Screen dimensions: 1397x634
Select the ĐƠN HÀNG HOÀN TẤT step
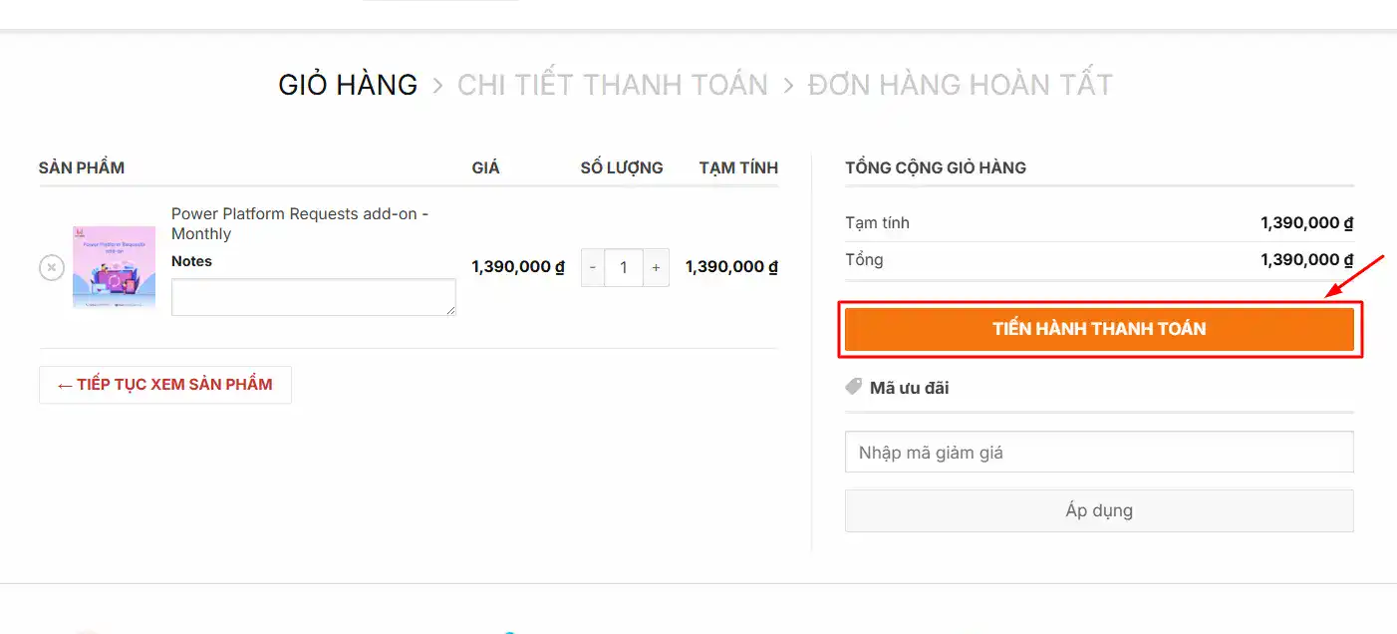click(x=960, y=86)
